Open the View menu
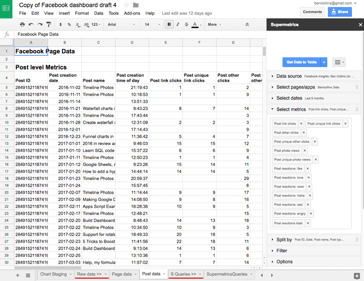The height and width of the screenshot is (281, 364). (x=49, y=13)
